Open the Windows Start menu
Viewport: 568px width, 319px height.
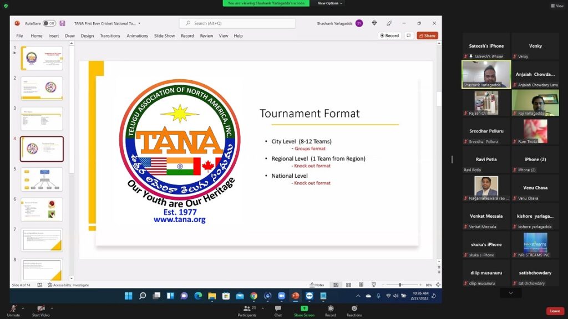coord(129,296)
